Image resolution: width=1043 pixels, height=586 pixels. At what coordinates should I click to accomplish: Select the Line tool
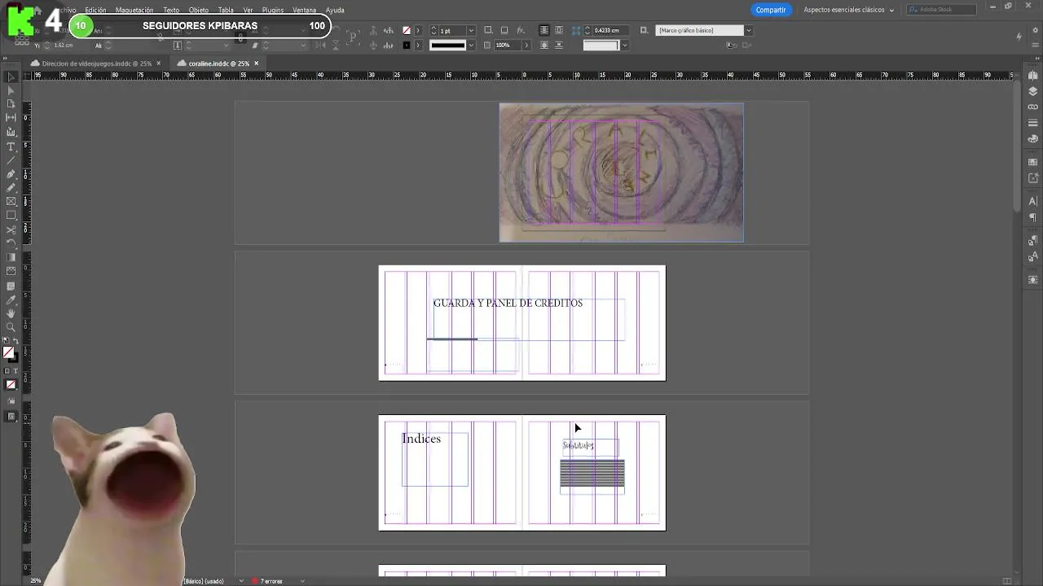pyautogui.click(x=11, y=160)
